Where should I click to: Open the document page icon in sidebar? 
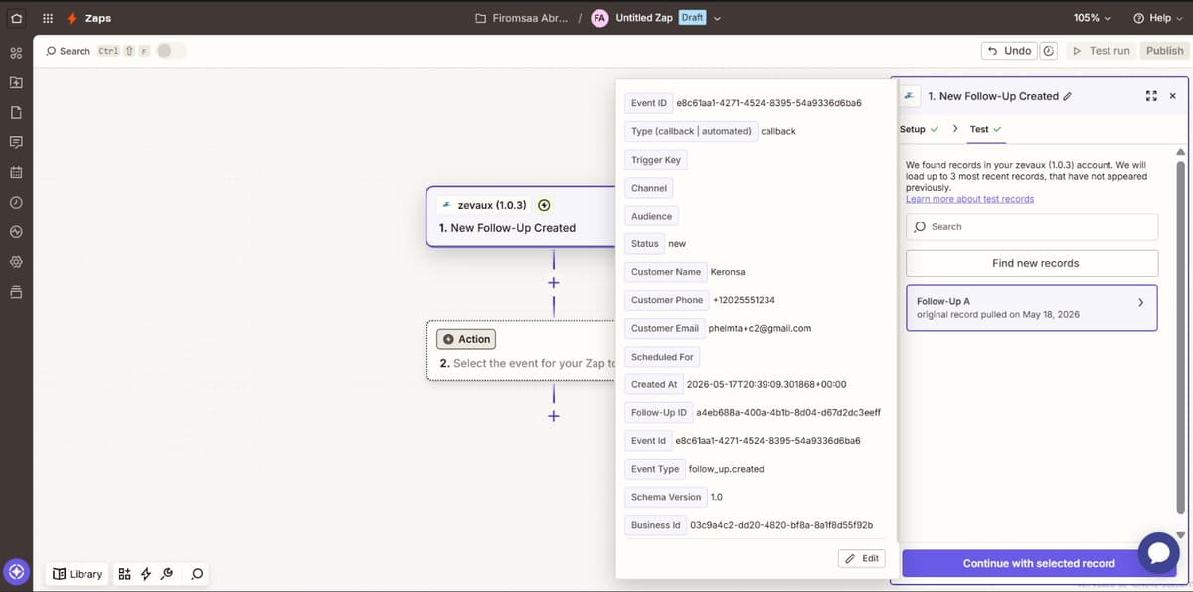coord(16,112)
